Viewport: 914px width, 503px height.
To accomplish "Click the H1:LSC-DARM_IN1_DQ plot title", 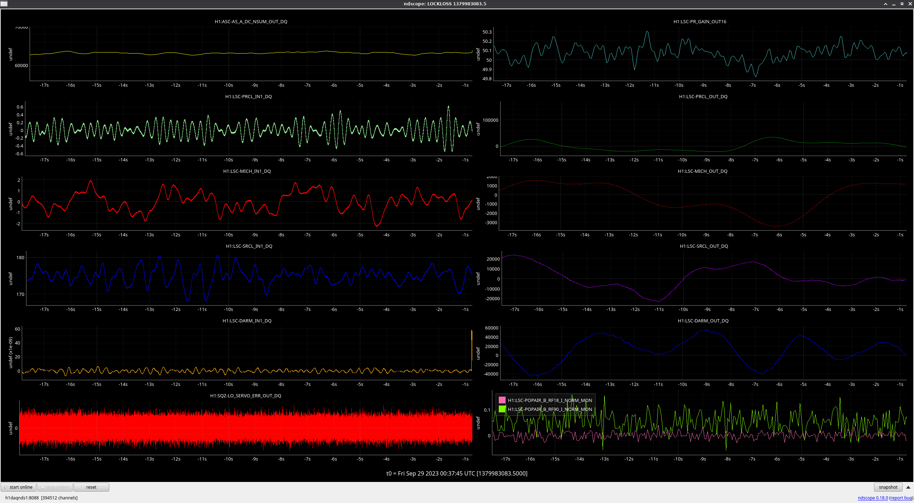I will click(247, 321).
